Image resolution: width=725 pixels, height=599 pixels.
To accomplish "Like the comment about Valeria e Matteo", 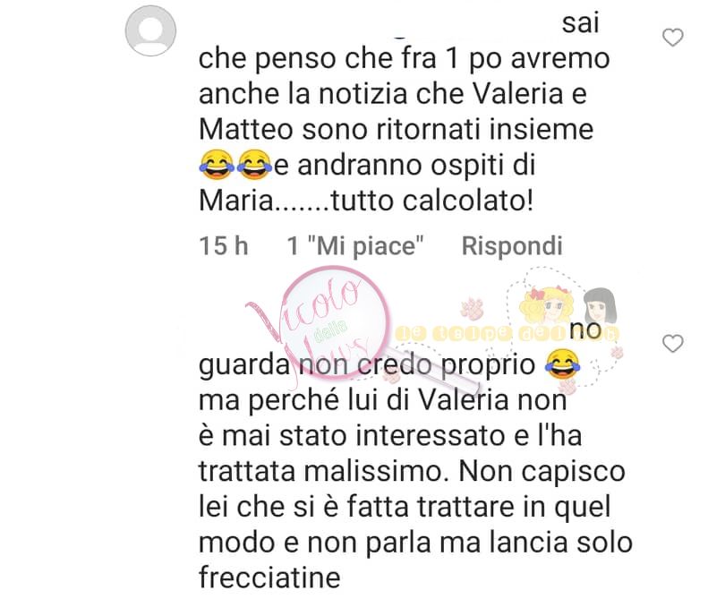I will click(673, 38).
